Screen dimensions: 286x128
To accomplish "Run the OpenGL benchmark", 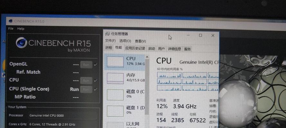I will (86, 65).
